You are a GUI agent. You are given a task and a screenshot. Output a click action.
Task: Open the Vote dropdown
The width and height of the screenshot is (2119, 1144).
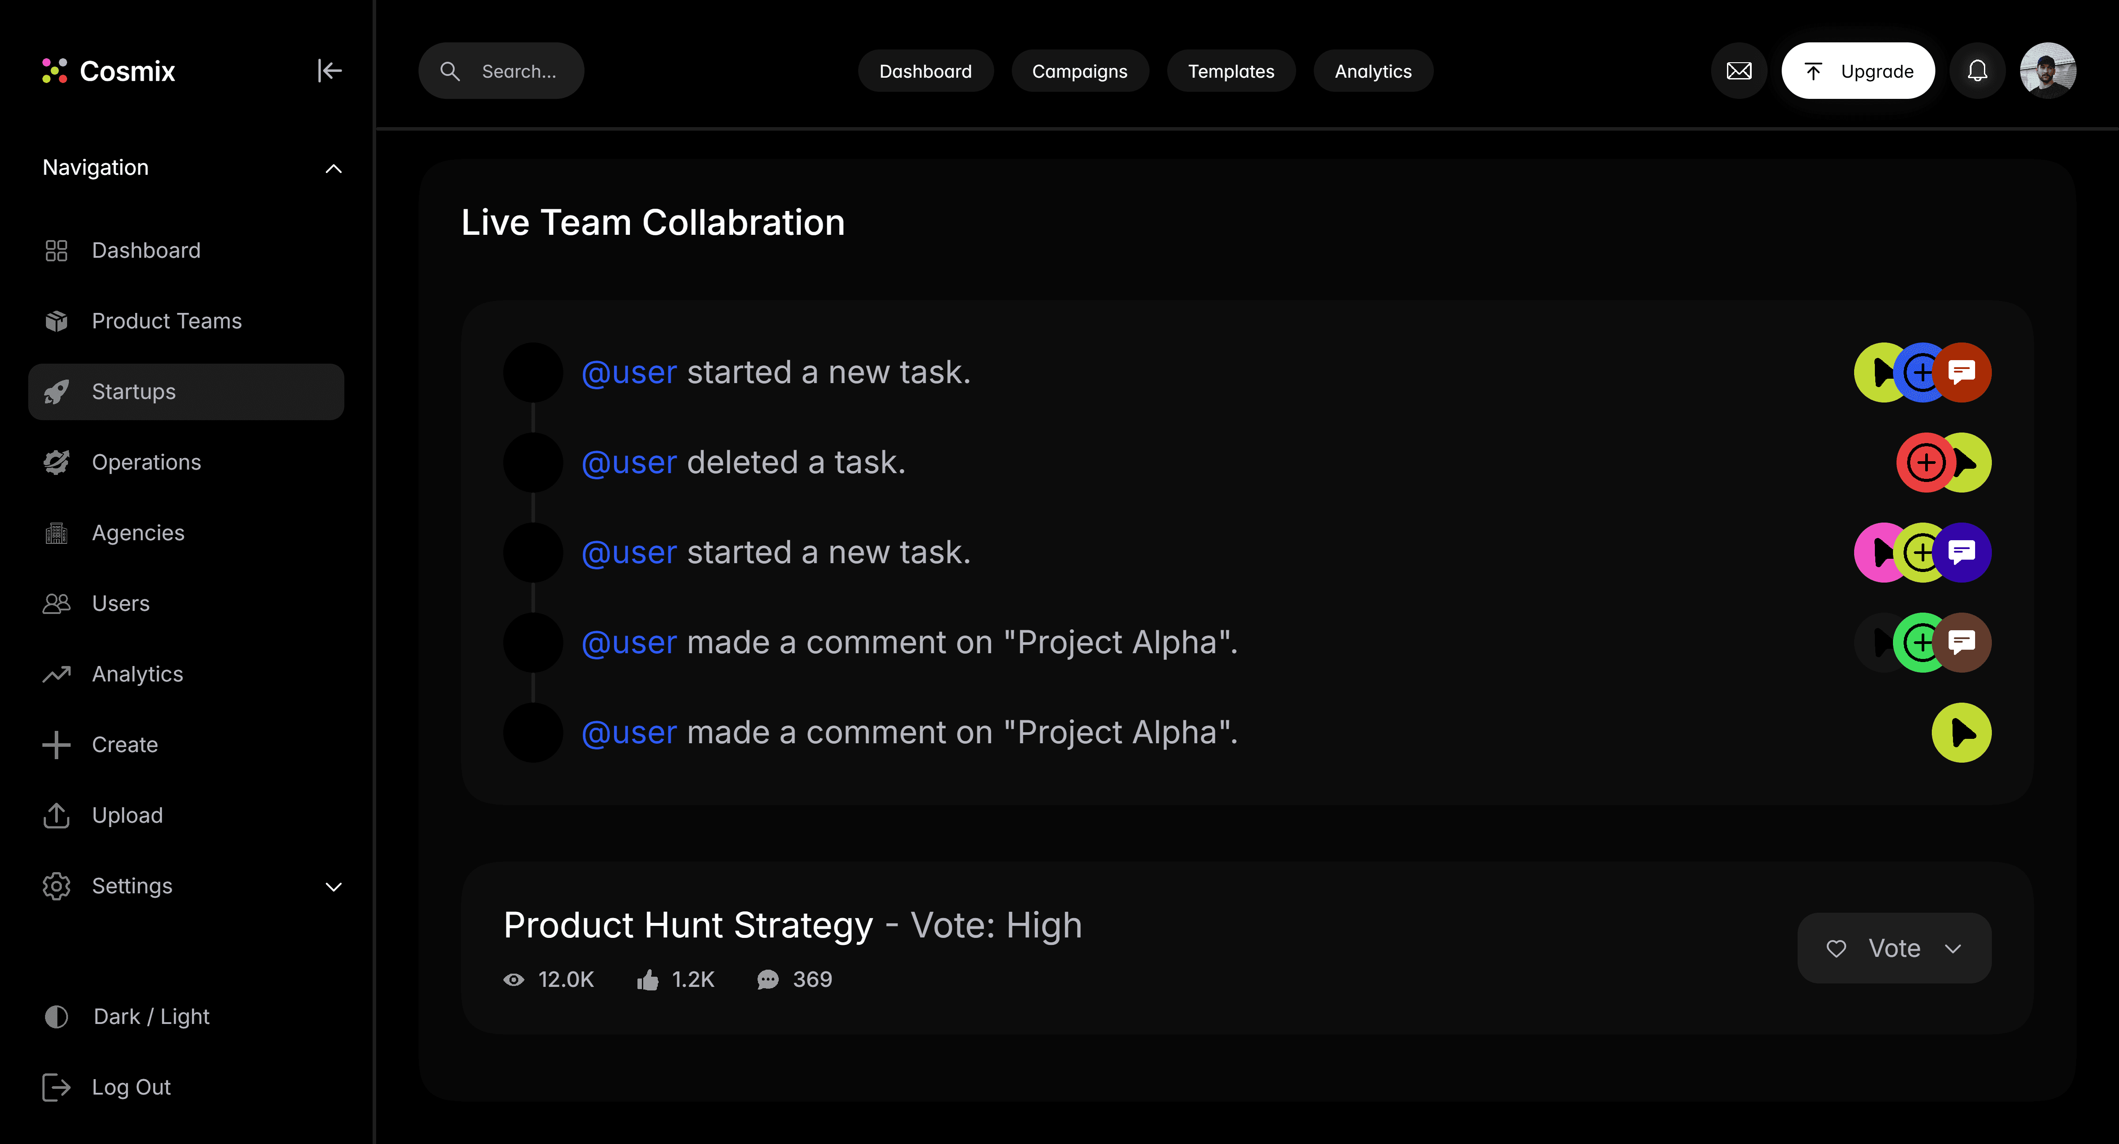(x=1893, y=948)
